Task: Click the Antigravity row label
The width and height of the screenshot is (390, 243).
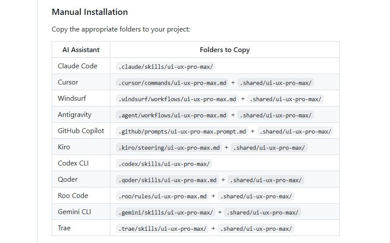Action: tap(74, 115)
